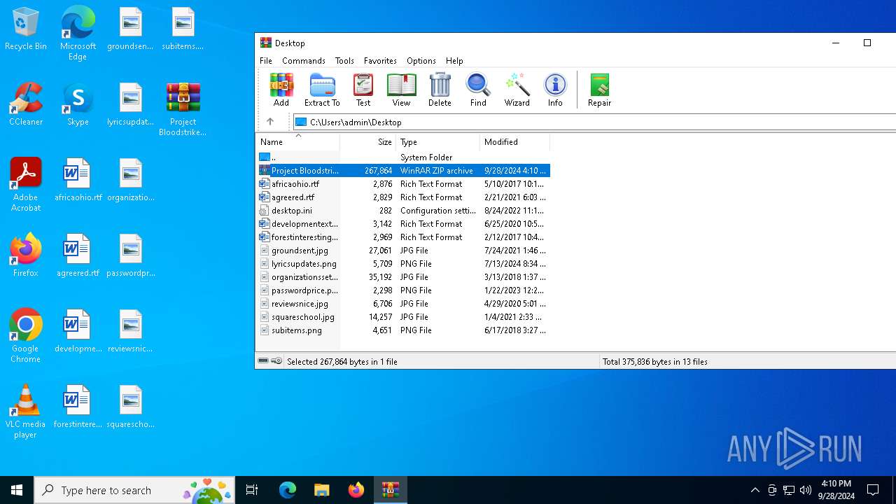Click the WinRAR address path field
The height and width of the screenshot is (504, 896).
595,122
